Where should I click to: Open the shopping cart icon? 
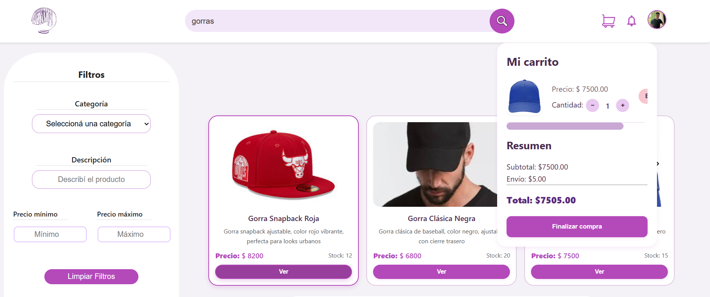608,21
